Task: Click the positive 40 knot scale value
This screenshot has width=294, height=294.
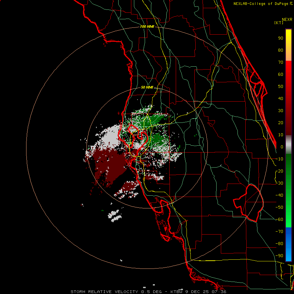Action: [281, 99]
